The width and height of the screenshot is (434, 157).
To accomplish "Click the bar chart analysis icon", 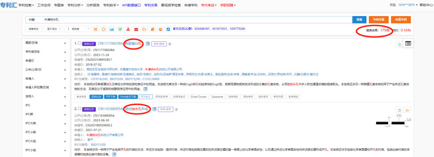I will [x=112, y=29].
